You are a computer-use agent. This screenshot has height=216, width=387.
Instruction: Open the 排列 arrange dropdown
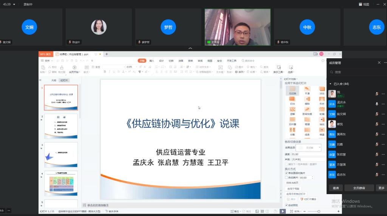click(x=239, y=72)
